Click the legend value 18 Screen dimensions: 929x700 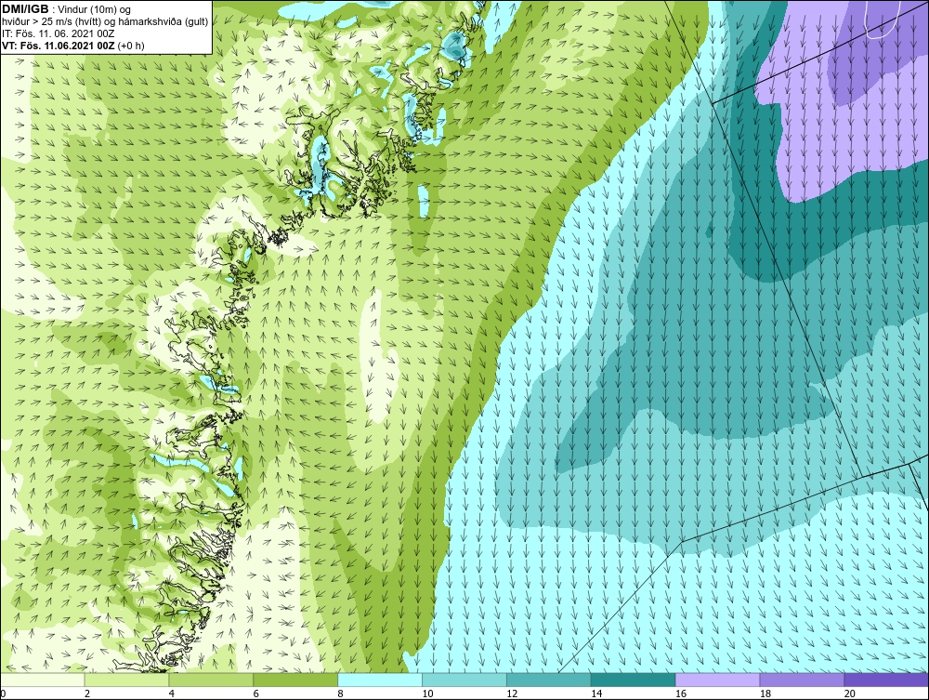point(765,693)
